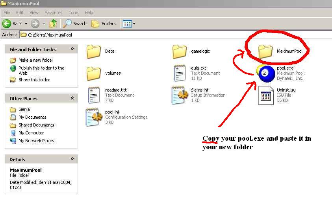Click the gamelogic folder name
The width and height of the screenshot is (332, 211).
pos(200,51)
